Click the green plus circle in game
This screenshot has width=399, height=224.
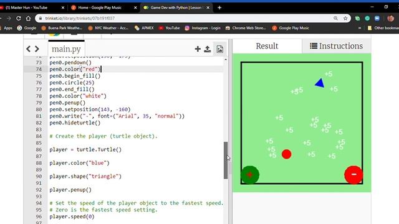pos(250,175)
